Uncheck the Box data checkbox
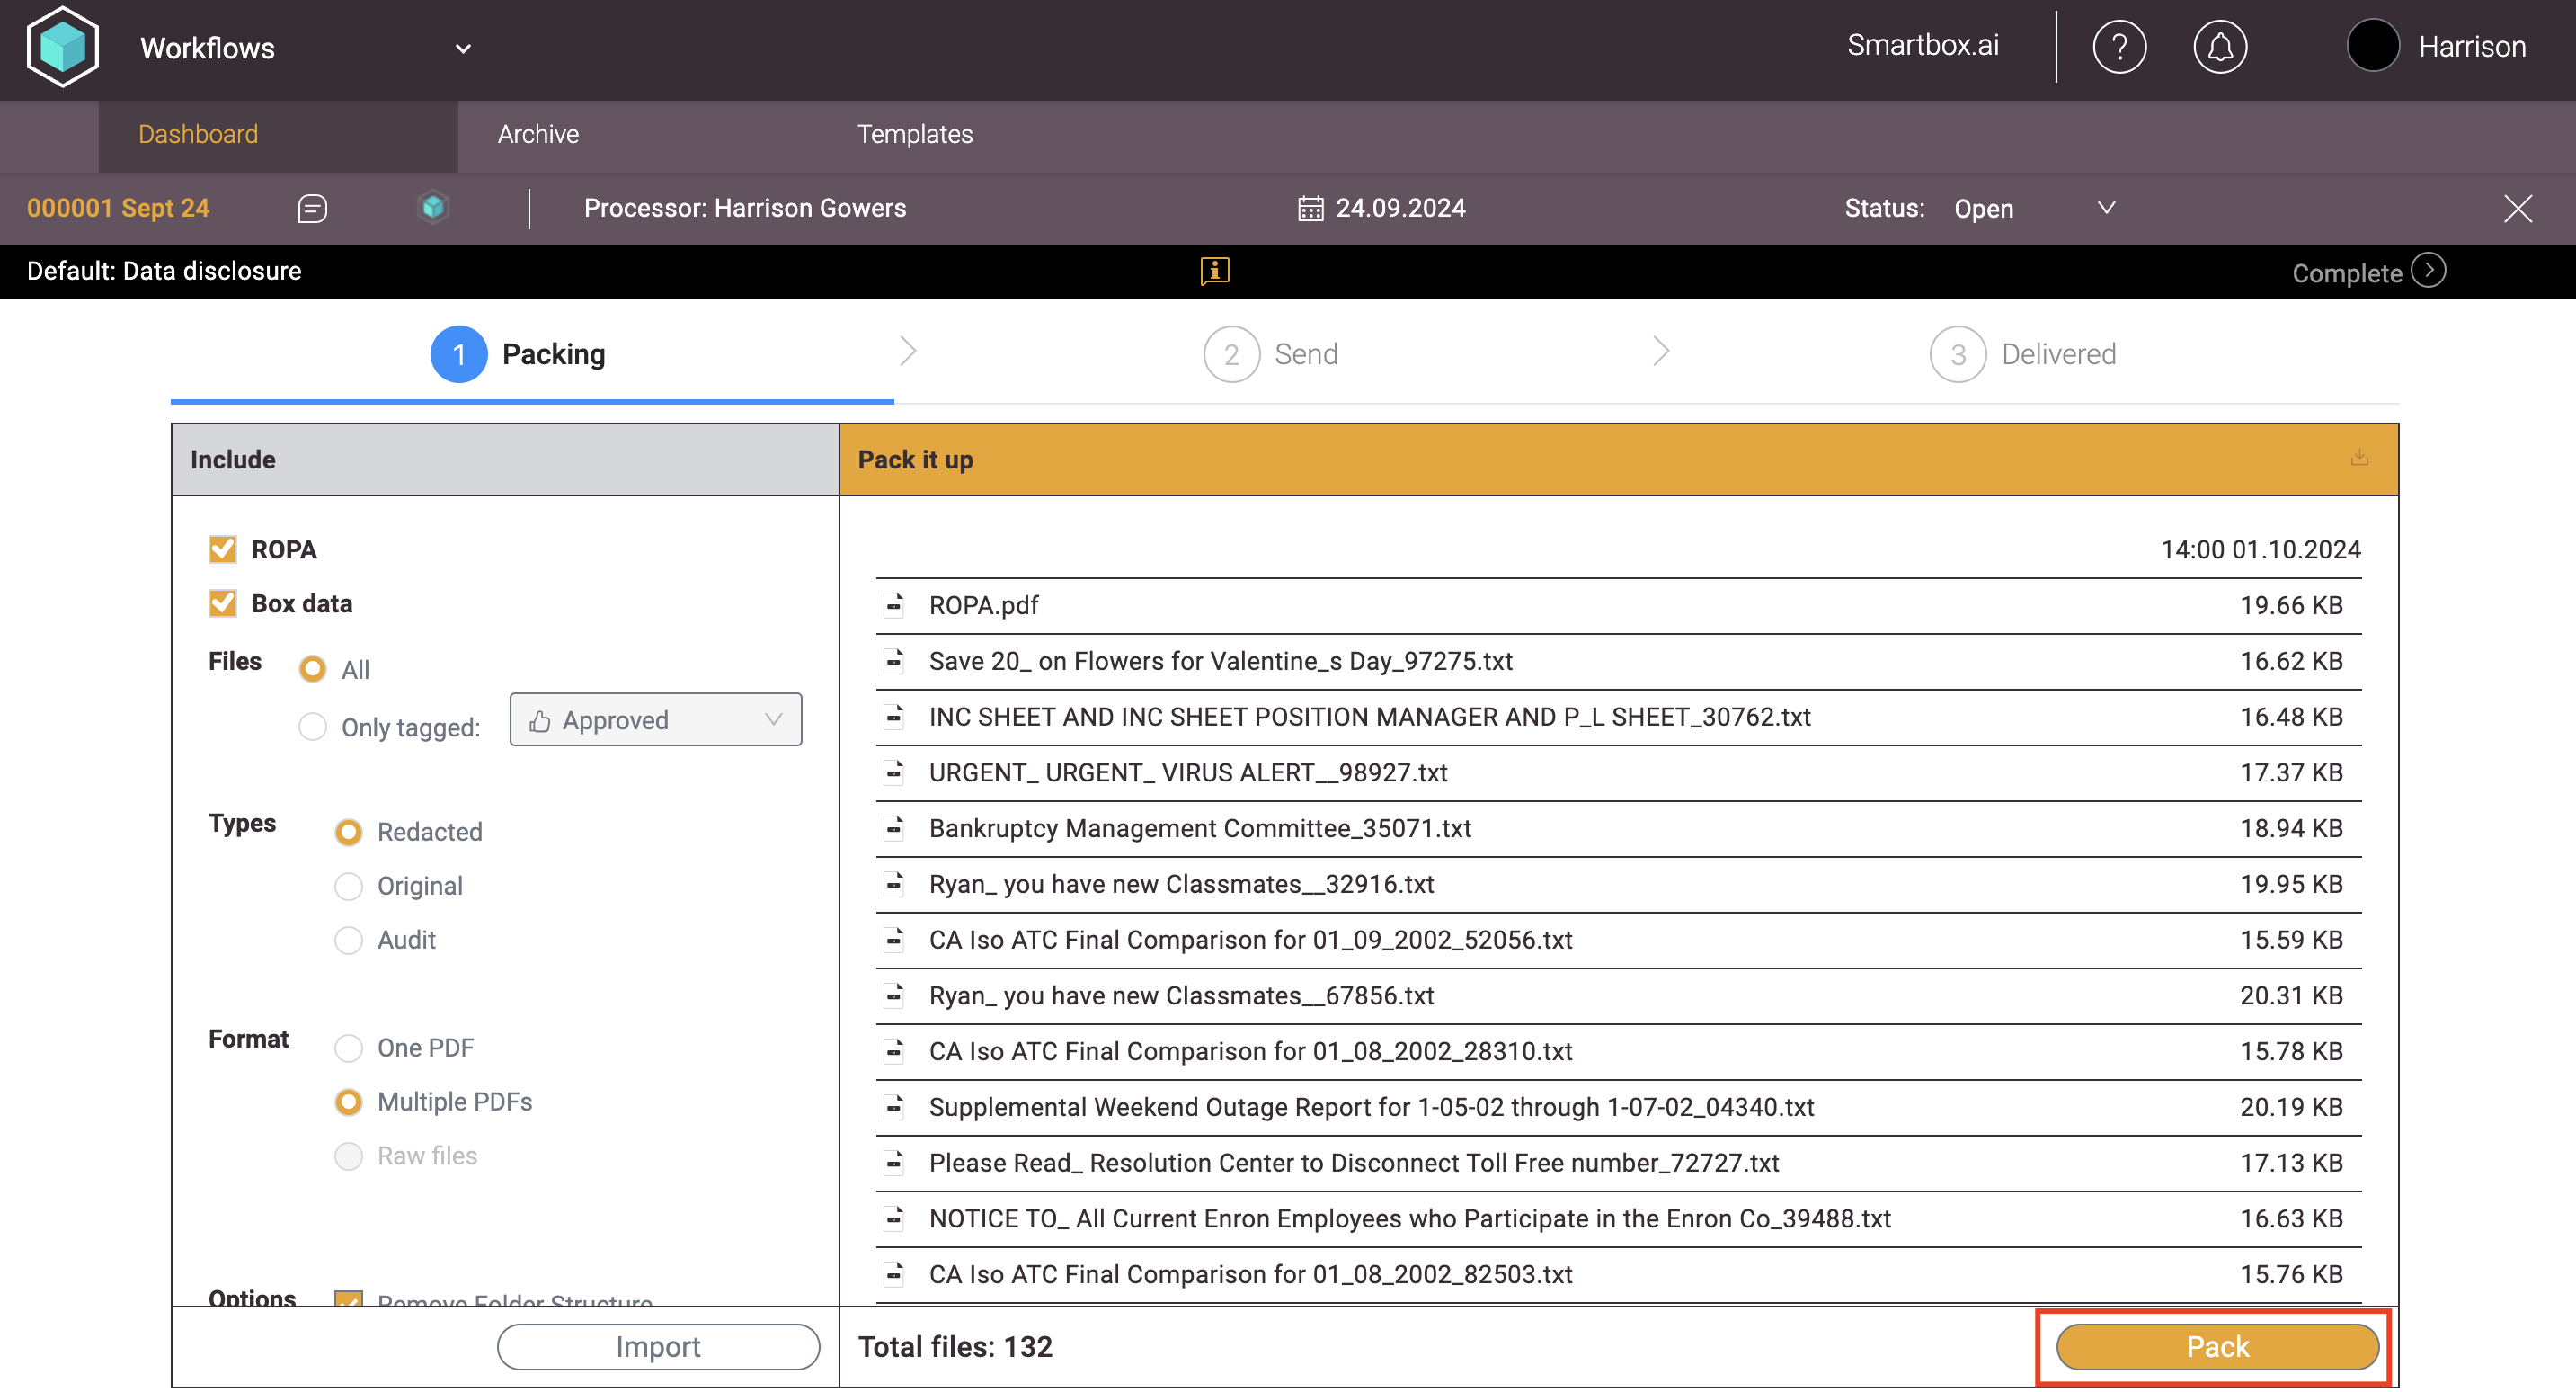 point(222,603)
